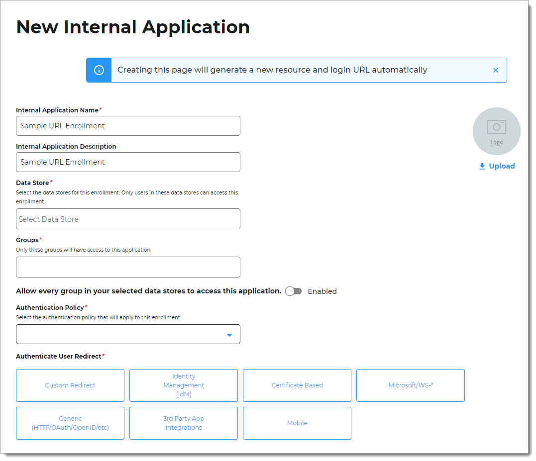
Task: Select 3rd Party App Integrations
Action: tap(183, 423)
